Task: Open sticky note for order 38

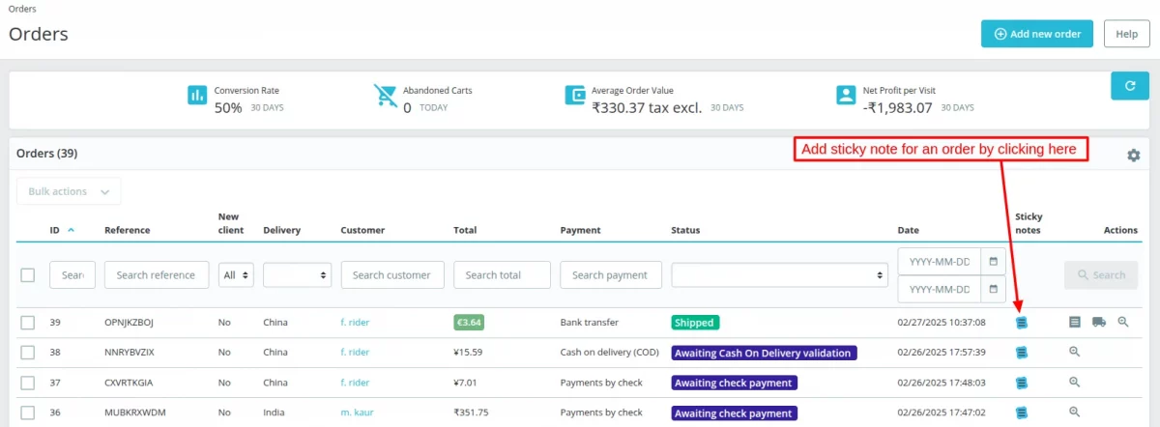Action: click(1022, 353)
